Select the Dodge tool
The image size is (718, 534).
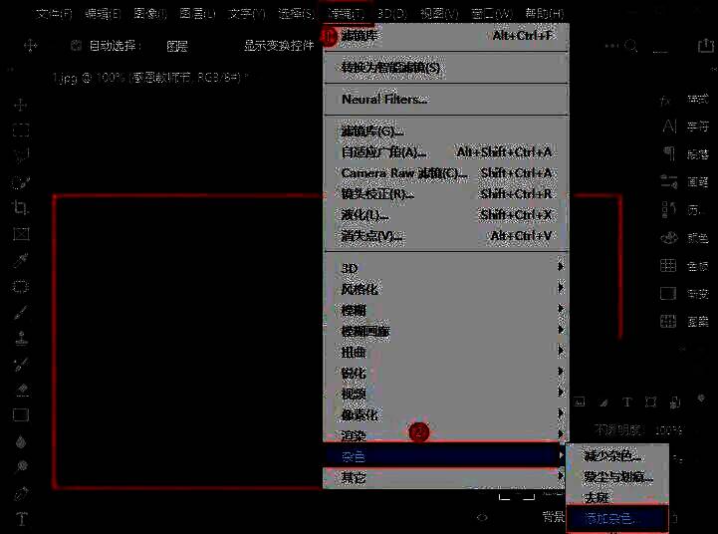point(22,467)
